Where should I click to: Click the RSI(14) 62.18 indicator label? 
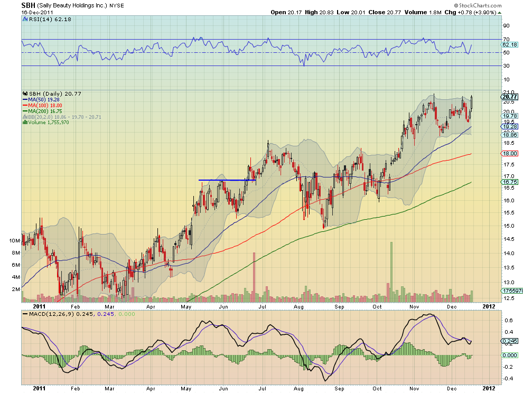[50, 20]
